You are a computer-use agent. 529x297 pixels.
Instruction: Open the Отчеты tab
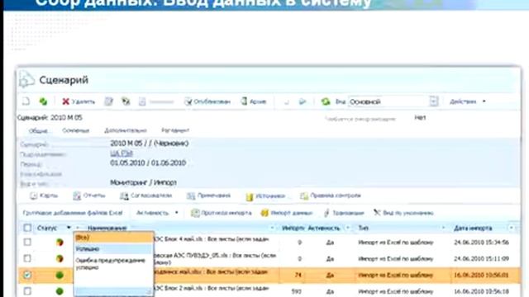[89, 196]
